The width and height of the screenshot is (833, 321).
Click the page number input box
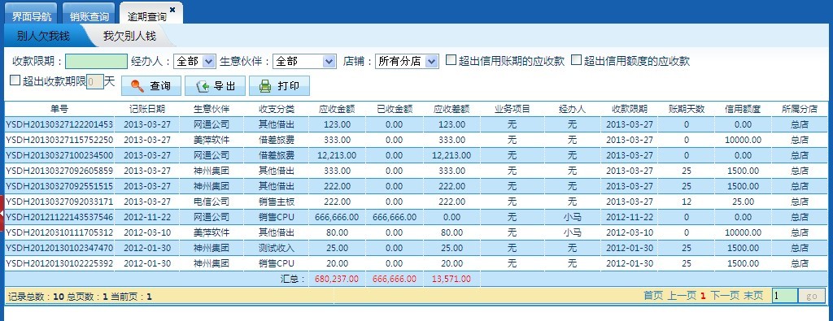coord(785,296)
